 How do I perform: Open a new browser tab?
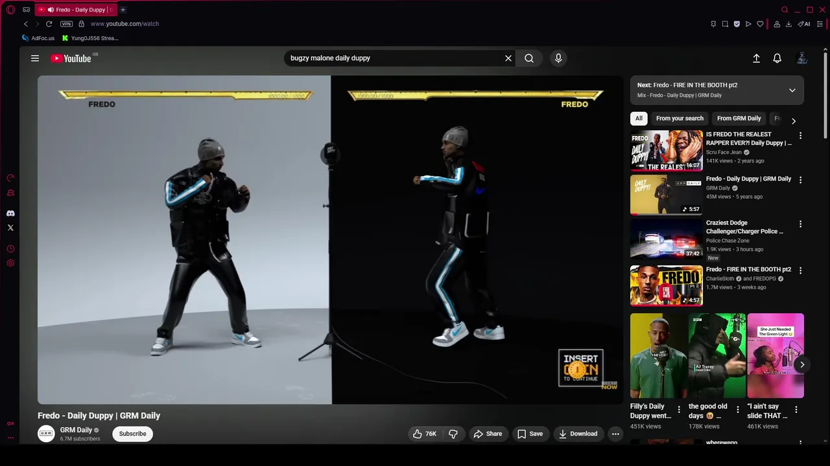[123, 10]
